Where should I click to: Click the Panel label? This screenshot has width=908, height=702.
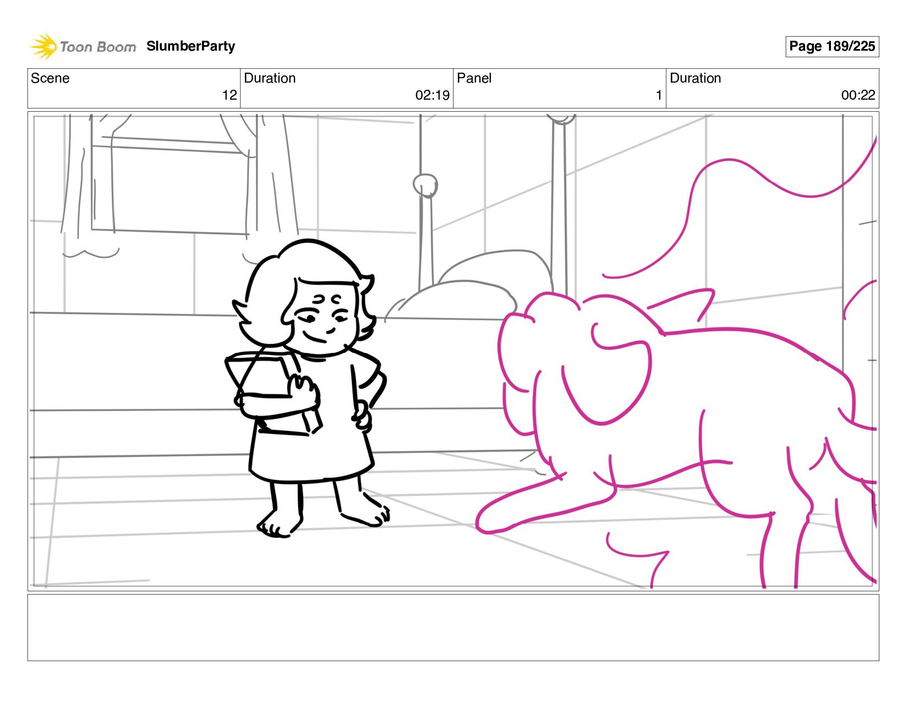coord(474,78)
